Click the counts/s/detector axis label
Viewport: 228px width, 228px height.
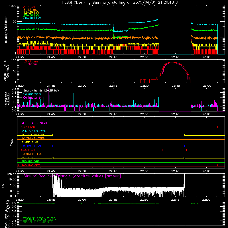tap(6, 30)
